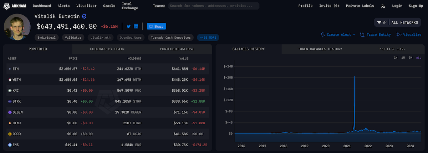The height and width of the screenshot is (153, 428).
Task: Click the language translation icon
Action: point(383,6)
